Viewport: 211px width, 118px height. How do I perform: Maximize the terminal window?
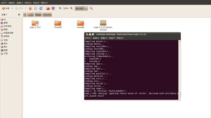coord(93,34)
